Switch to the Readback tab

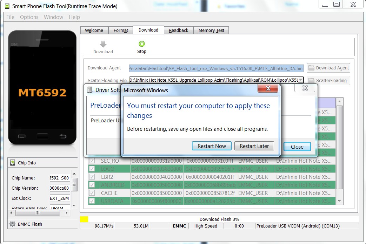(x=178, y=30)
